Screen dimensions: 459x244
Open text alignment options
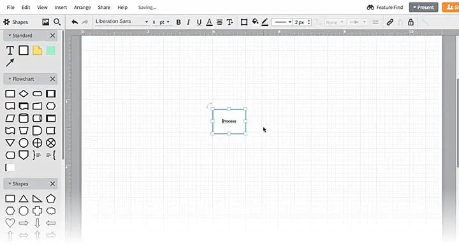click(219, 22)
